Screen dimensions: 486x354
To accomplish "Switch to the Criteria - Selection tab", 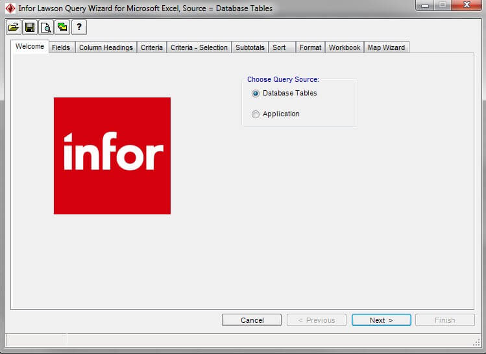I will (x=199, y=47).
